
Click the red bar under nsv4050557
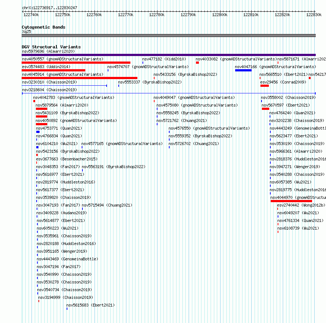(76, 63)
